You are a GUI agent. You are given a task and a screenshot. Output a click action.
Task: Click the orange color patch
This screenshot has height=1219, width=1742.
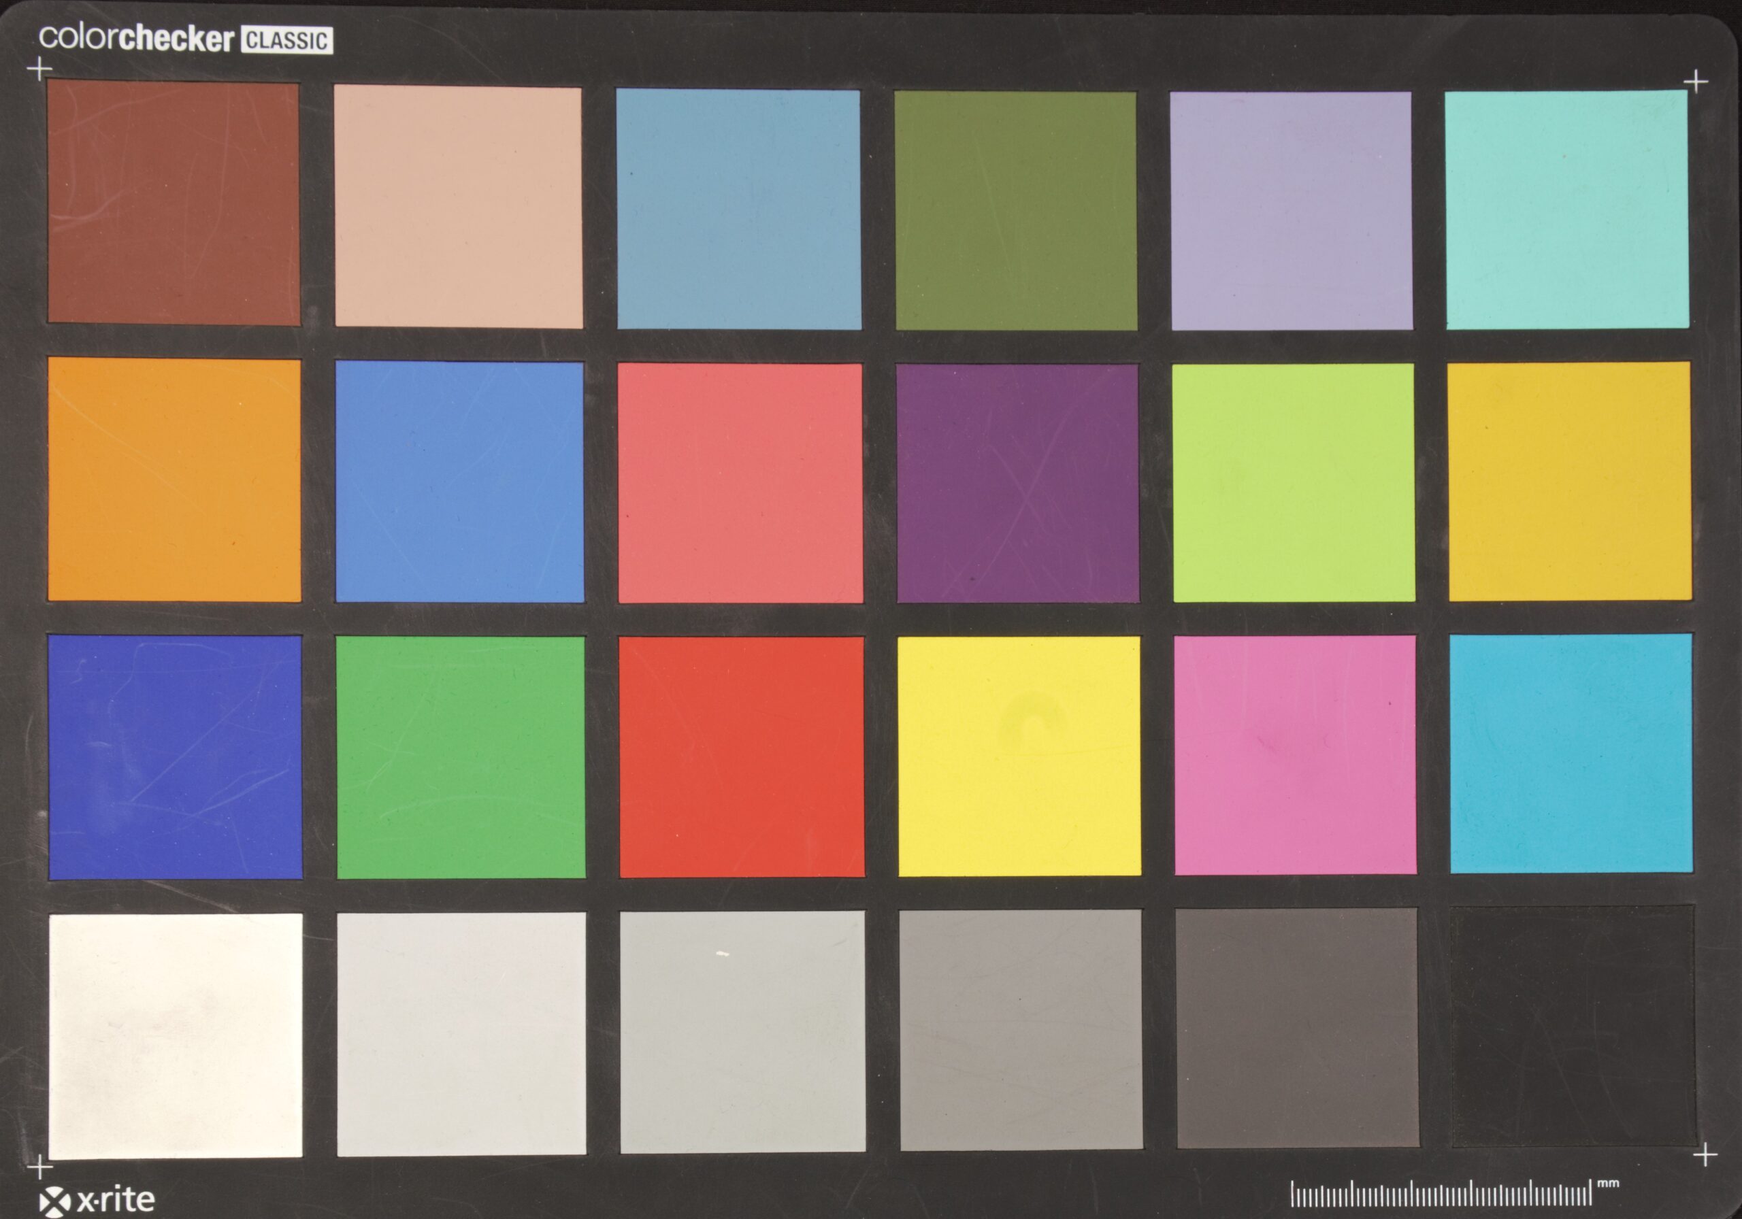pos(174,480)
